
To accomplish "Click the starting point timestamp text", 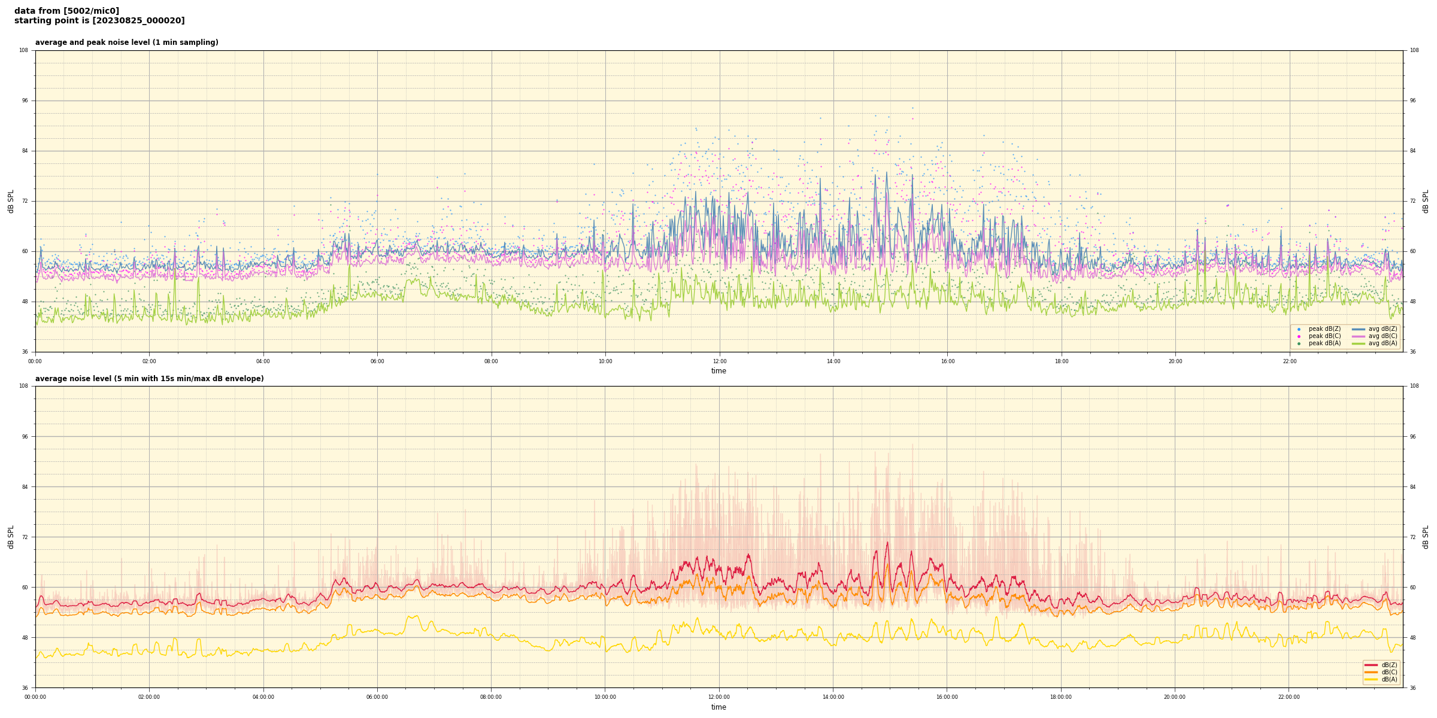I will (x=99, y=21).
